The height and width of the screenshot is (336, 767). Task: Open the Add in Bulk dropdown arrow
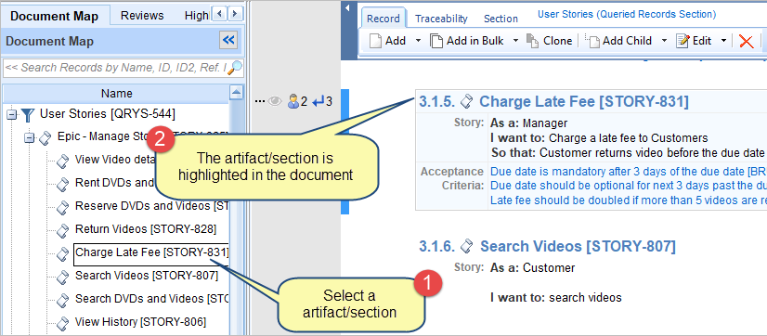point(515,41)
